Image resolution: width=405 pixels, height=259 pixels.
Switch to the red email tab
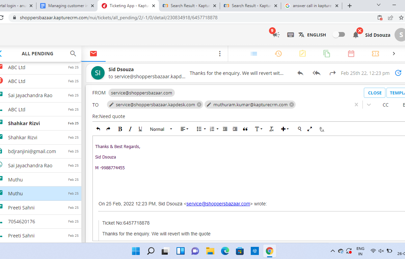(93, 54)
